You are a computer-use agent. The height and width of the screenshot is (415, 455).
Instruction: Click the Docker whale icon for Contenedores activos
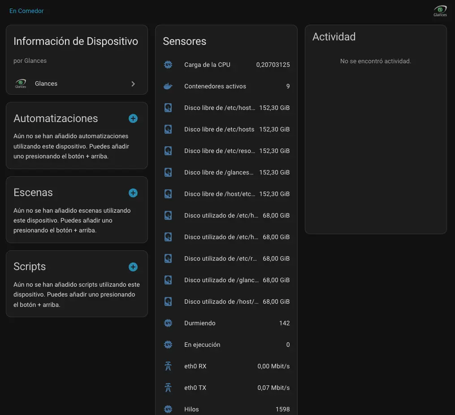click(x=168, y=86)
